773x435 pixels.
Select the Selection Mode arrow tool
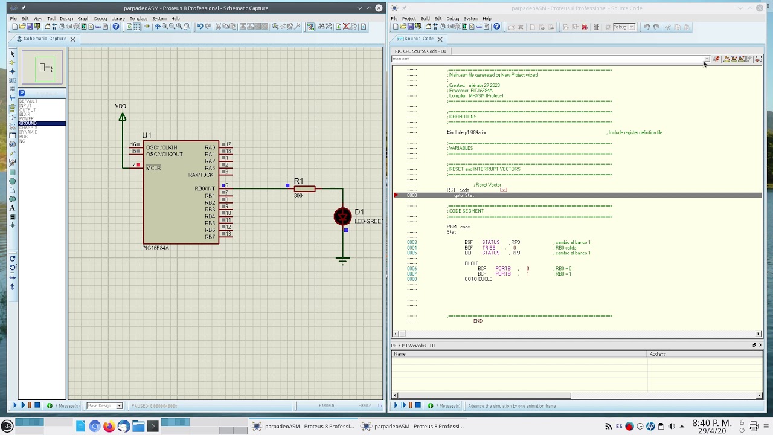[x=12, y=53]
